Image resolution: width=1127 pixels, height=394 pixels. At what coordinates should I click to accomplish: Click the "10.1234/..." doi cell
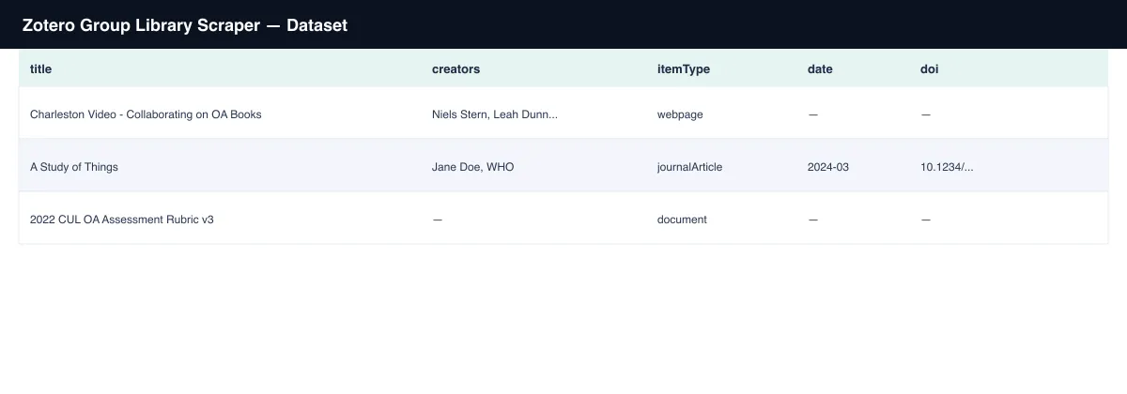coord(947,167)
